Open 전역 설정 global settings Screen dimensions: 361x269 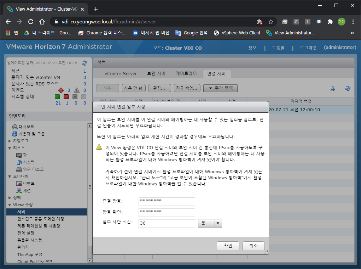[25, 233]
